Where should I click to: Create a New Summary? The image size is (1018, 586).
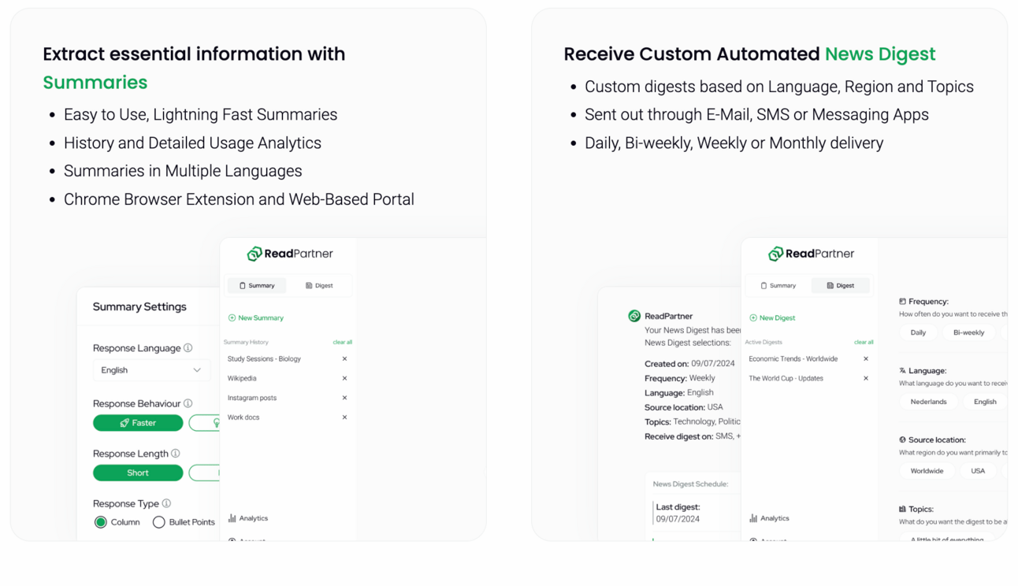(256, 318)
